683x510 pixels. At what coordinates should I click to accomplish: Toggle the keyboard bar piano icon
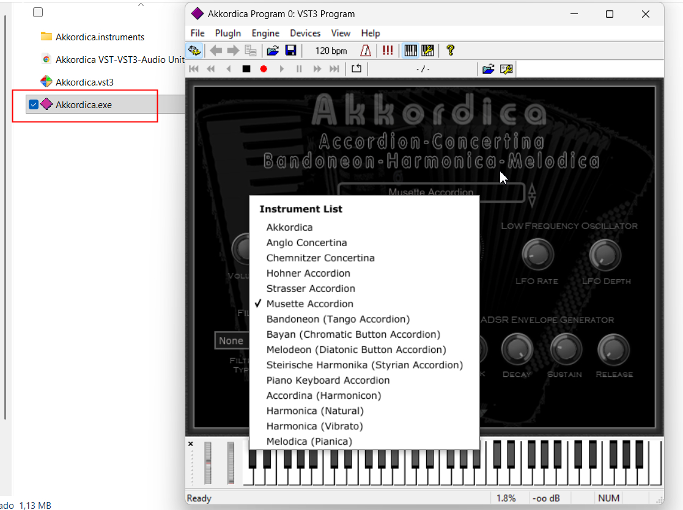410,51
